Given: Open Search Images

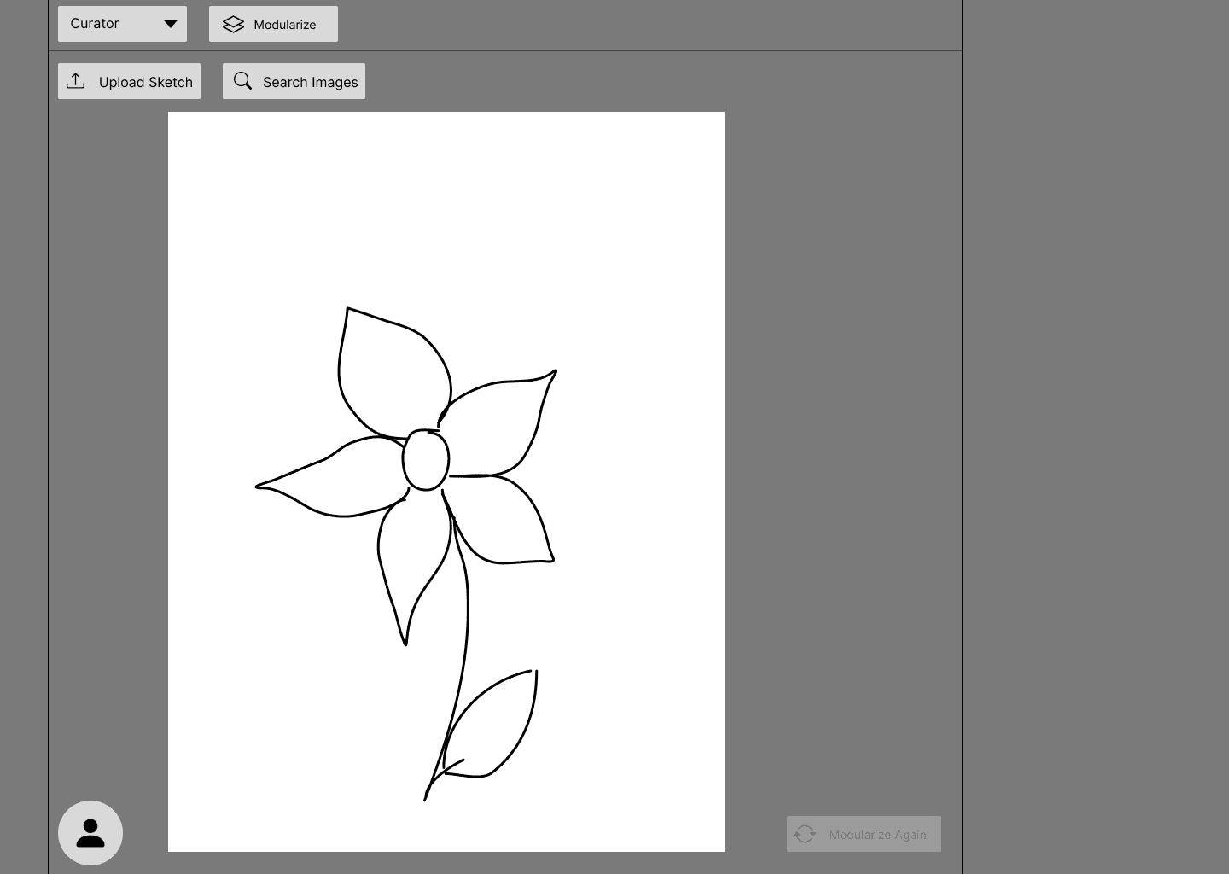Looking at the screenshot, I should click(x=294, y=81).
